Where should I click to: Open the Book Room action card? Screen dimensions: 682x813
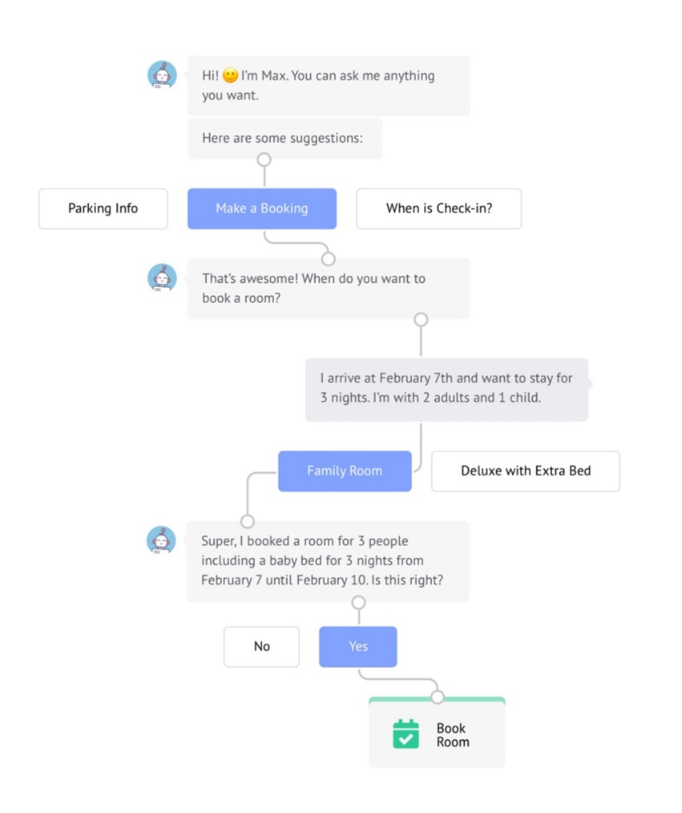[437, 732]
